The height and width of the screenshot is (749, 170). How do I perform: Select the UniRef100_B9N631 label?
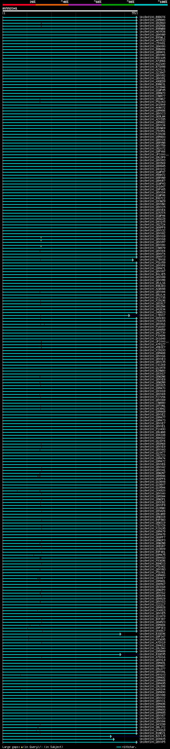[152, 84]
